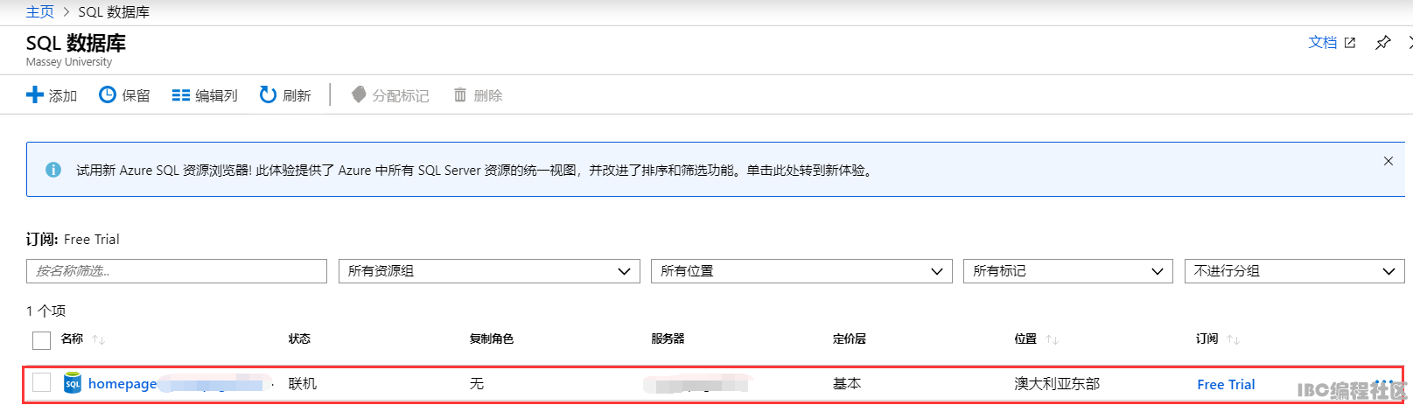The height and width of the screenshot is (412, 1413).
Task: Click the 1 个项 count text
Action: click(45, 311)
